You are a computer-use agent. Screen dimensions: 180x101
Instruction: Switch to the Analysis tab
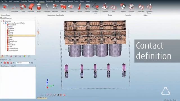[x=42, y=1]
